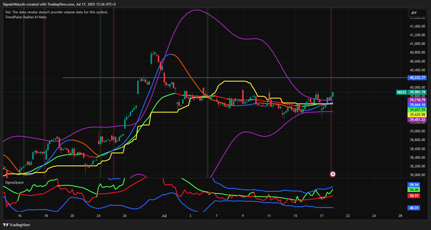Image resolution: width=431 pixels, height=230 pixels.
Task: Click the 38,800.00 price axis label
Action: click(x=417, y=140)
